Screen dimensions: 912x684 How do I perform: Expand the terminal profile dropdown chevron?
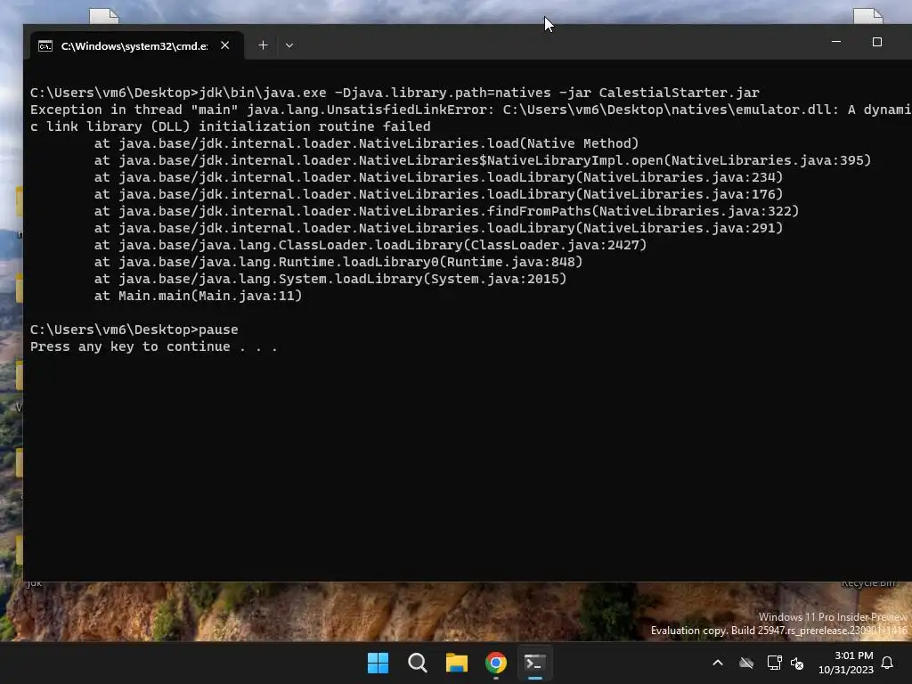pos(289,45)
